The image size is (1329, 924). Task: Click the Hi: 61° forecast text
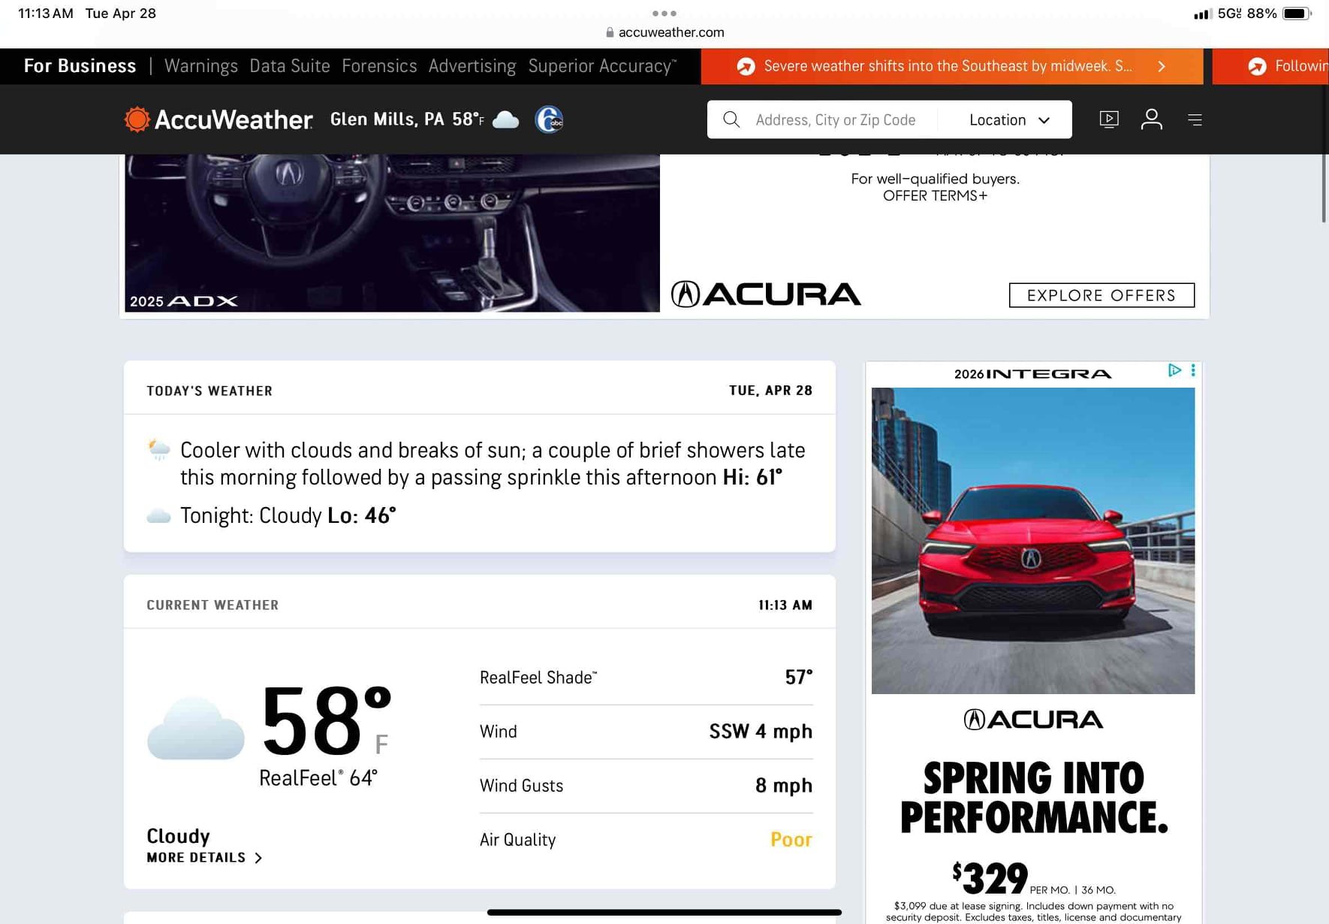(752, 478)
